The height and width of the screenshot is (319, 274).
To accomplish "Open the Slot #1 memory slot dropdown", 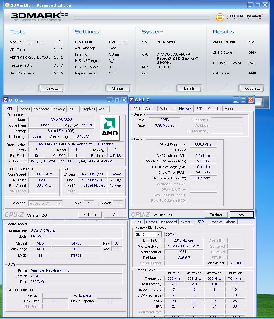I will click(158, 234).
